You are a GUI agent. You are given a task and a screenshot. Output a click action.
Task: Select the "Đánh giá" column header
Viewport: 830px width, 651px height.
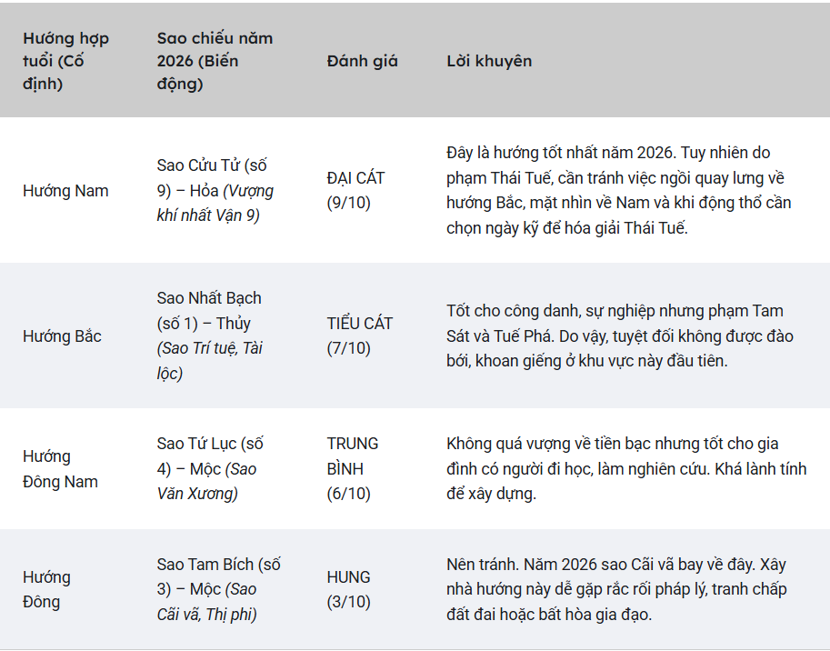362,61
